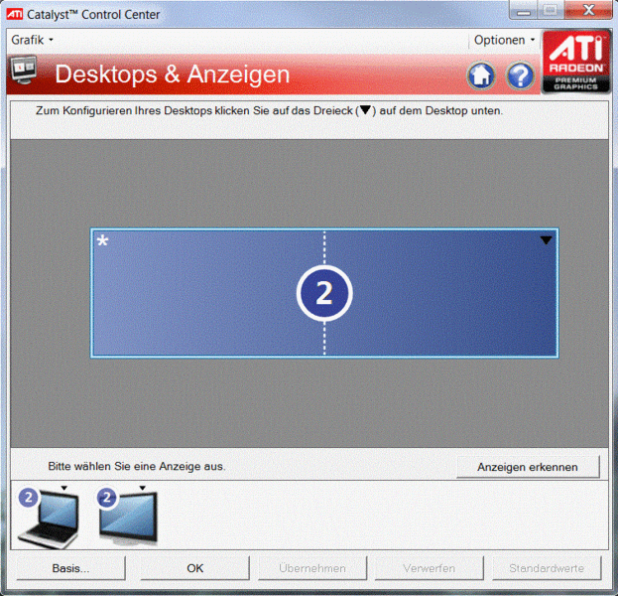Minimize the Catalyst Control Center window
The width and height of the screenshot is (618, 596).
click(x=524, y=11)
